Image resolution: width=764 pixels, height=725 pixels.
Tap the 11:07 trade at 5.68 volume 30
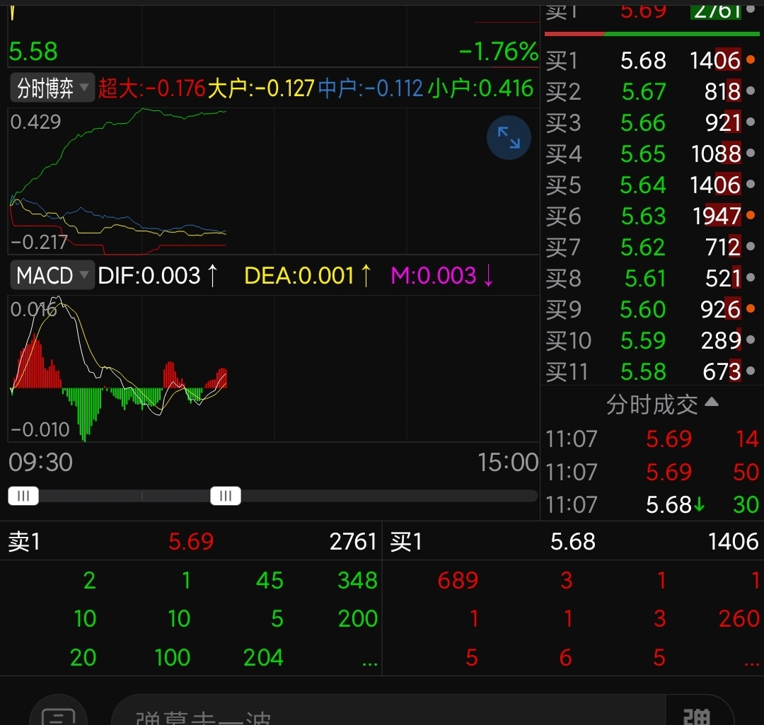click(652, 505)
